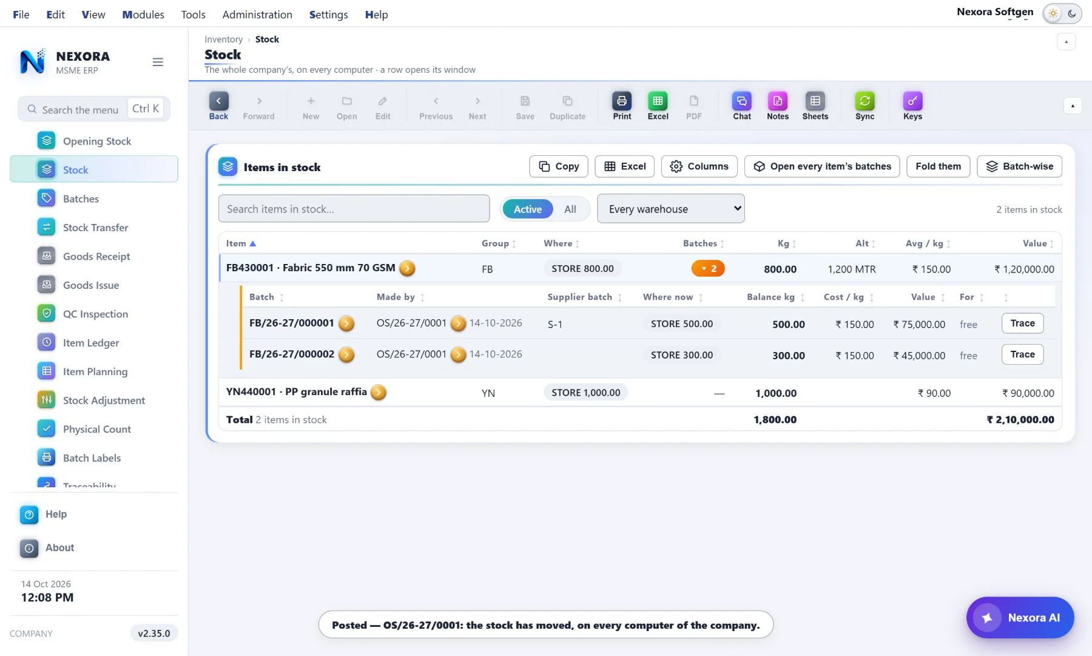The image size is (1092, 656).
Task: Click Open every item's batches
Action: [822, 166]
